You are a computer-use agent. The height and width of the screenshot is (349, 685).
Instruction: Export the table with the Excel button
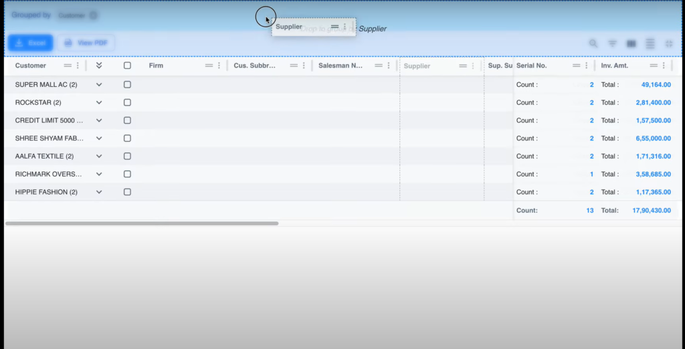click(x=29, y=43)
